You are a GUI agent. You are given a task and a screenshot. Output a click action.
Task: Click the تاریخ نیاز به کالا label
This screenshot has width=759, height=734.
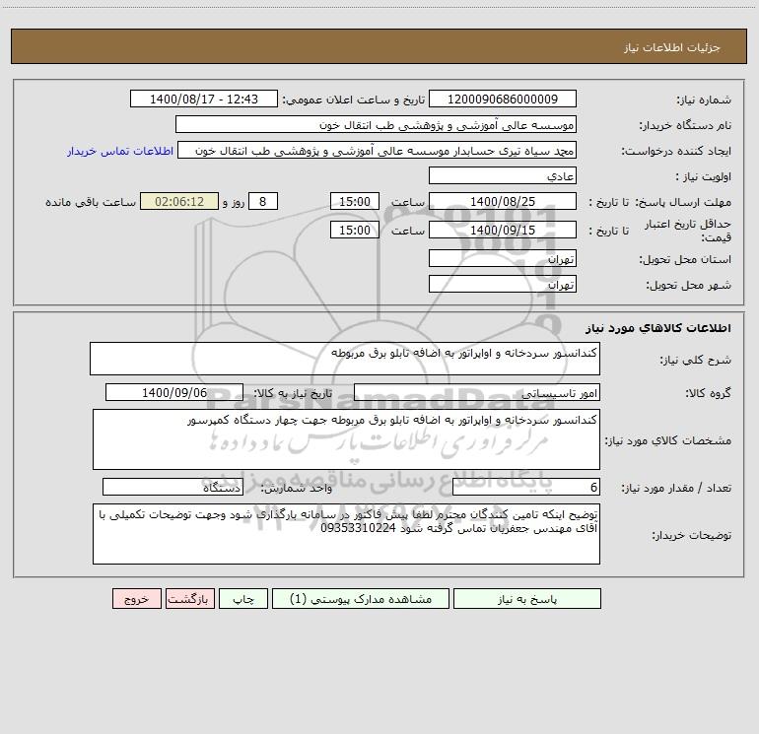point(293,393)
